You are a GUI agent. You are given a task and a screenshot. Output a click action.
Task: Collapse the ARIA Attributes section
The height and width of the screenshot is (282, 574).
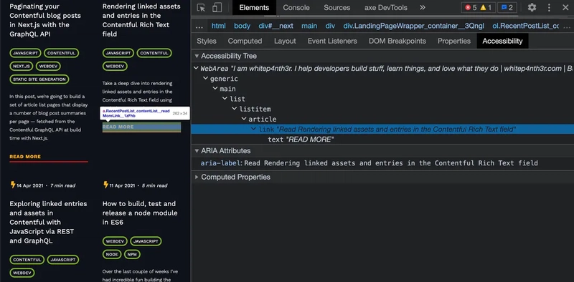pyautogui.click(x=197, y=150)
